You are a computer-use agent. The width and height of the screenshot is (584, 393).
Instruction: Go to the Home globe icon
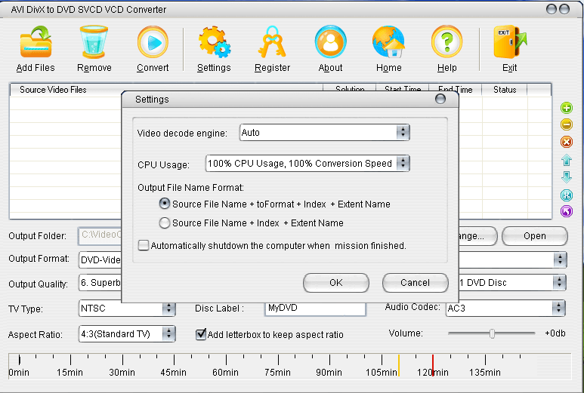pos(388,42)
